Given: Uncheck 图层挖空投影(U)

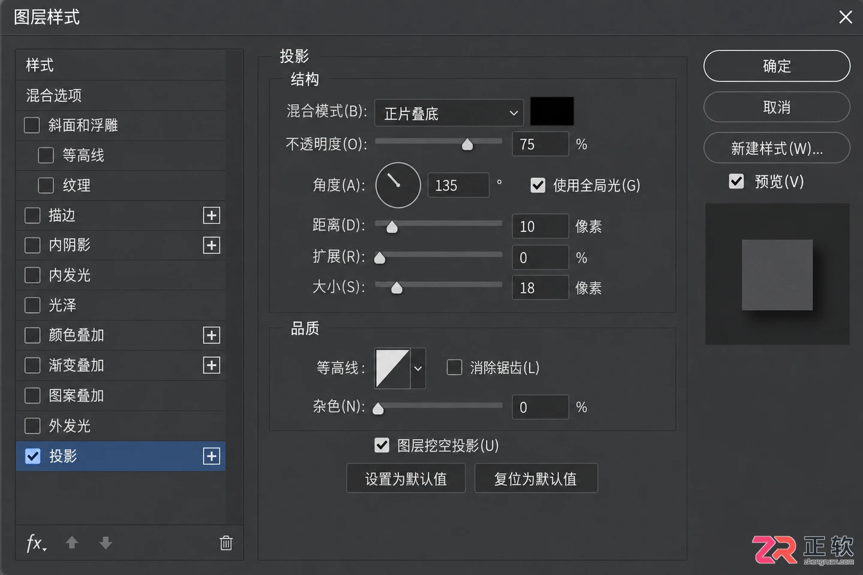Looking at the screenshot, I should pos(382,445).
